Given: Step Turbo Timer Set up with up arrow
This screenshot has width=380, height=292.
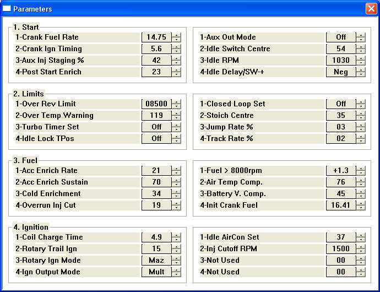Looking at the screenshot, I should [176, 125].
